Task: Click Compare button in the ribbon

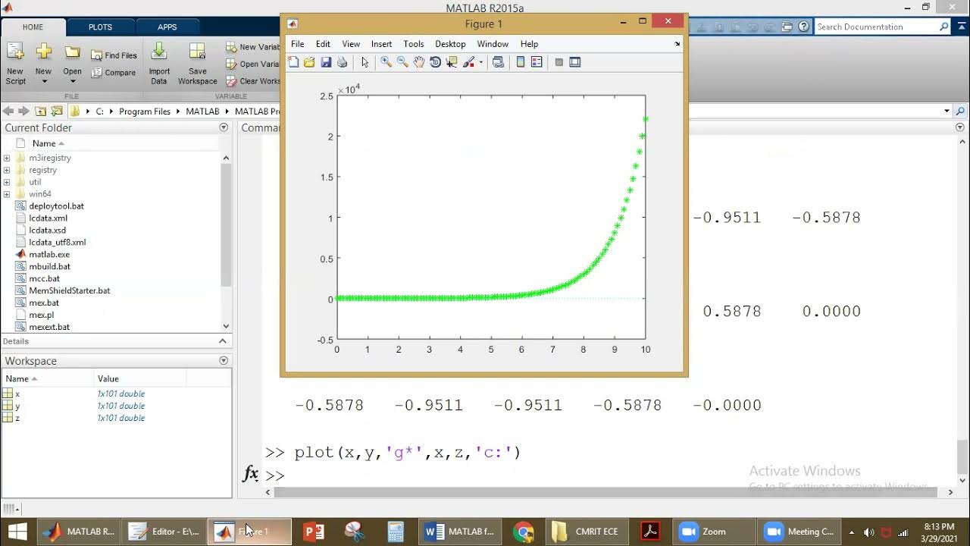Action: pyautogui.click(x=114, y=73)
